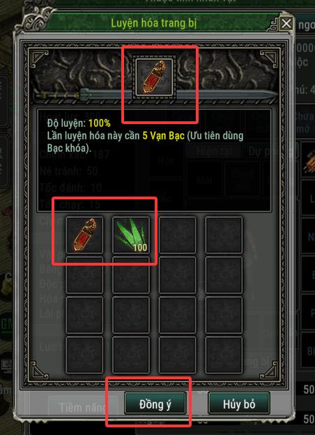Click the first empty slot in the third grid row

coord(84,315)
